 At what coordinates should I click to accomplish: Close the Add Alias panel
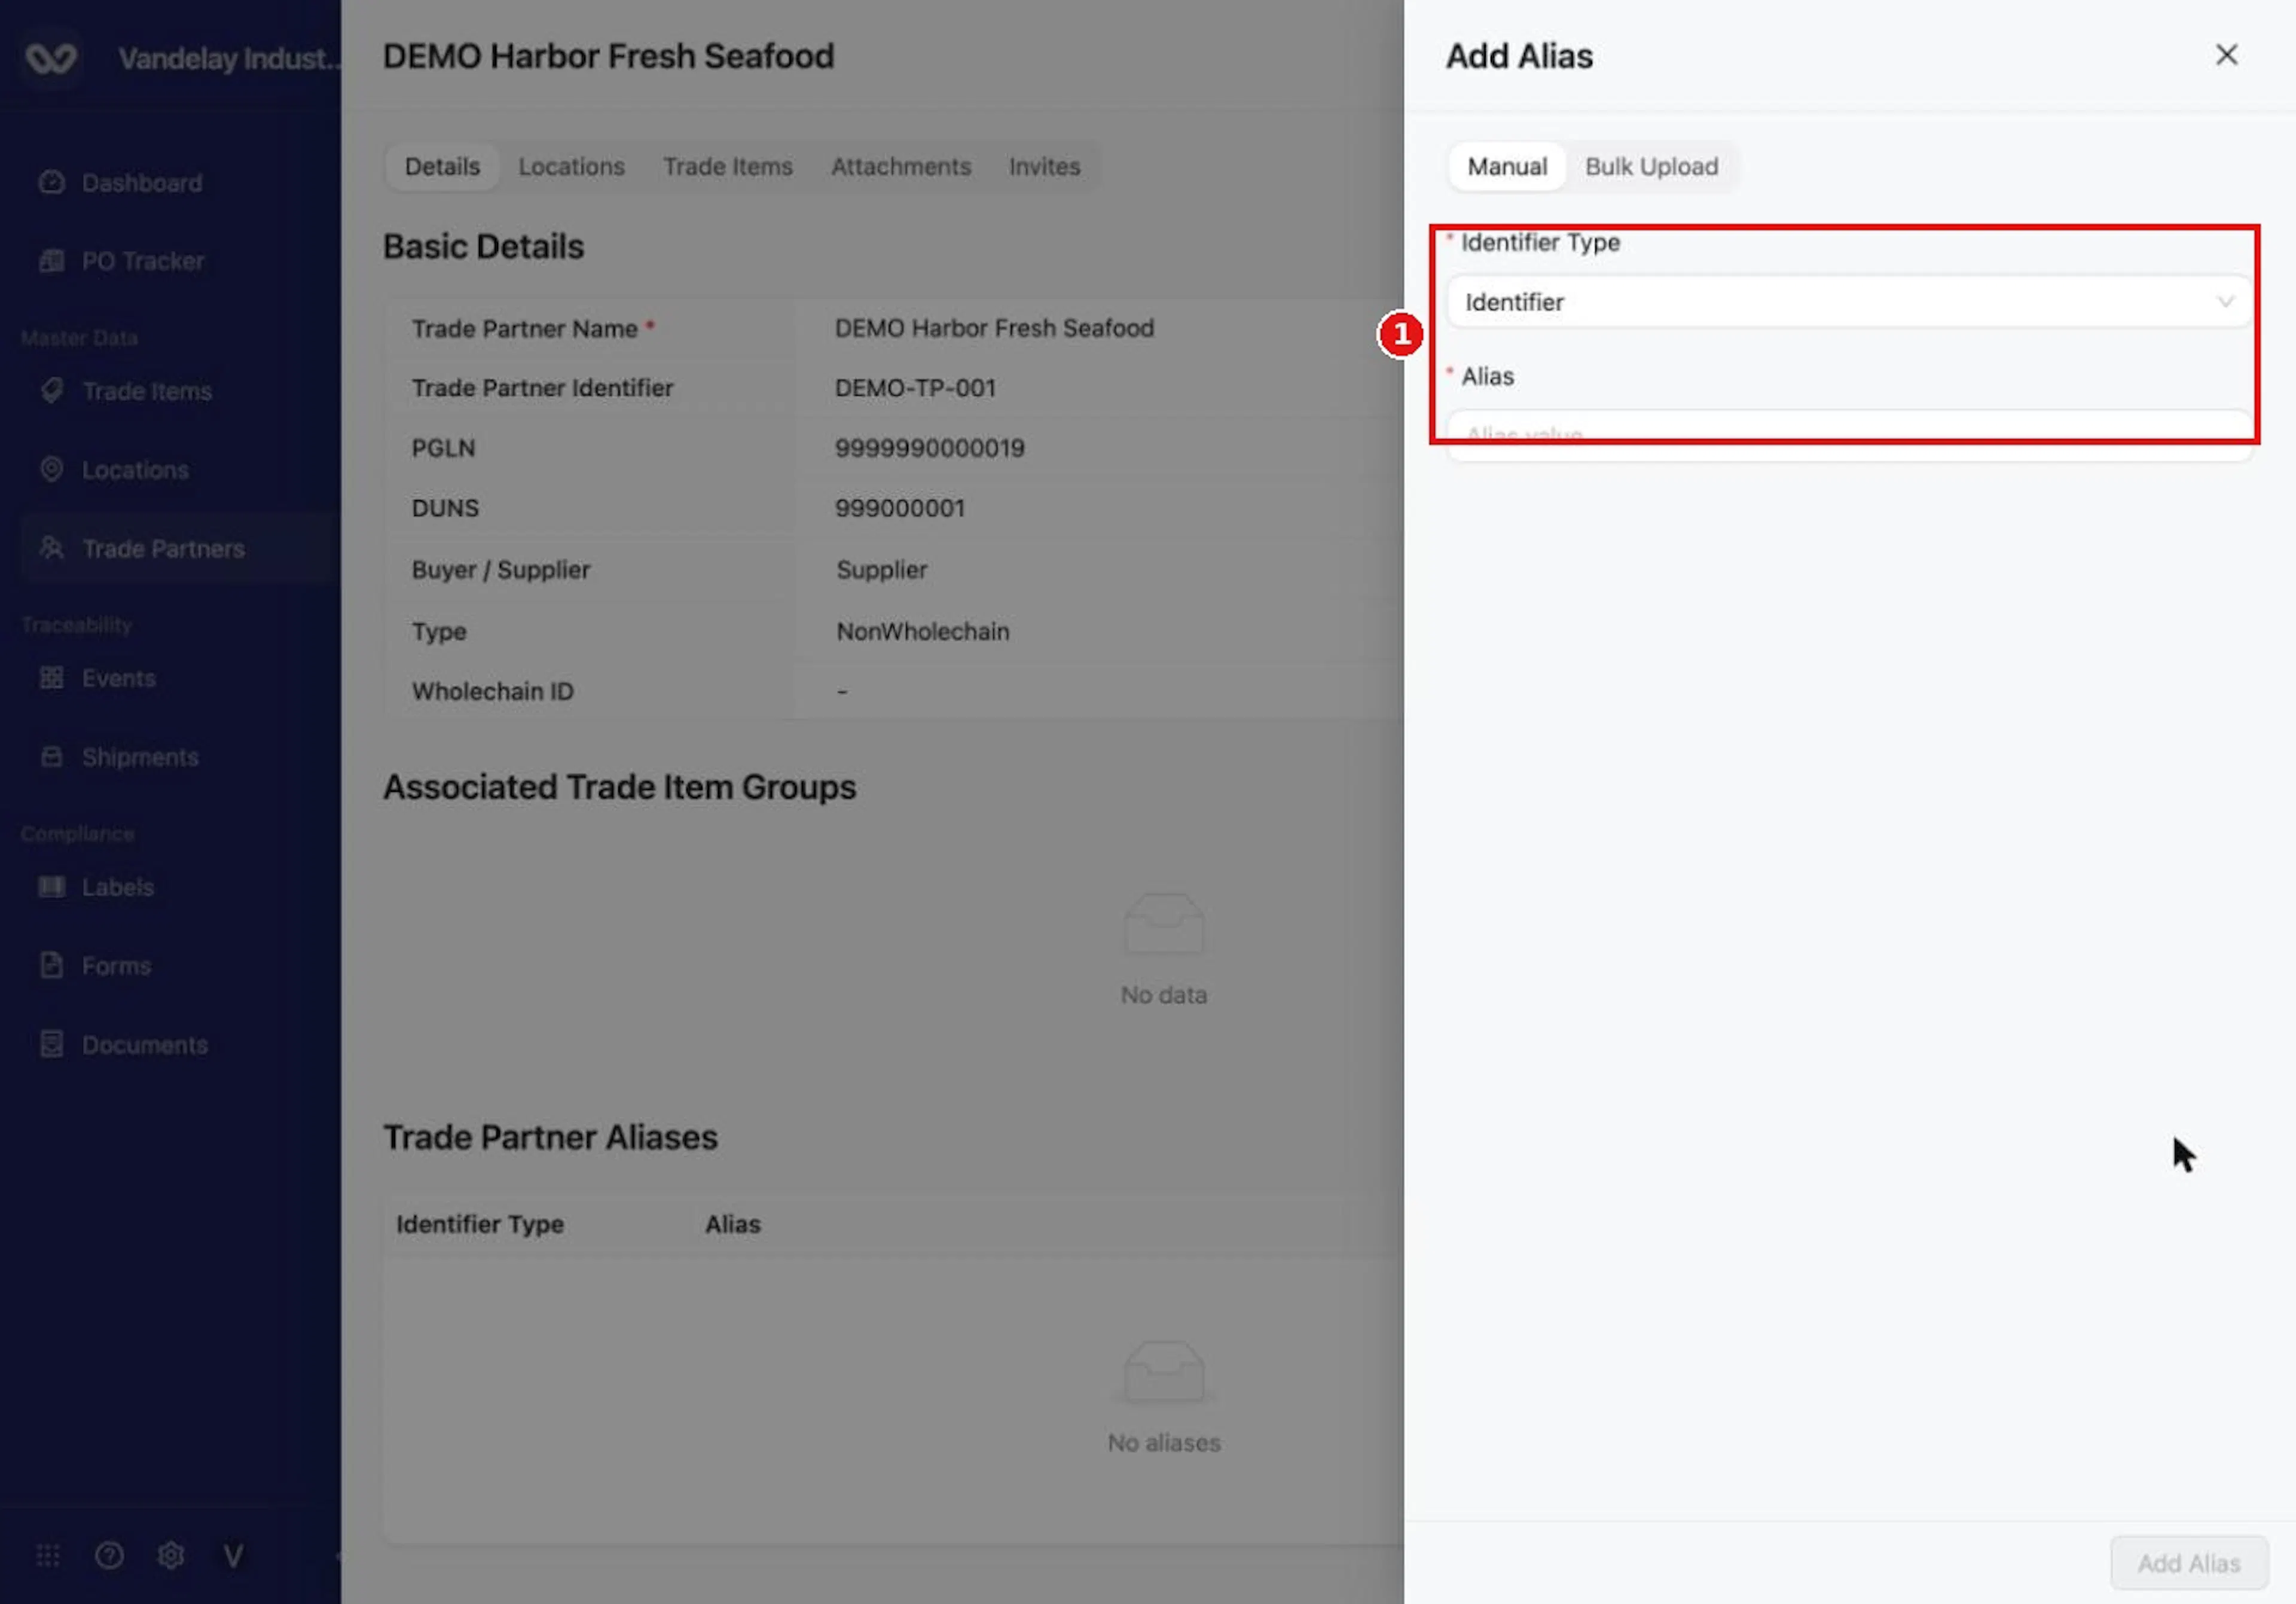[x=2226, y=55]
